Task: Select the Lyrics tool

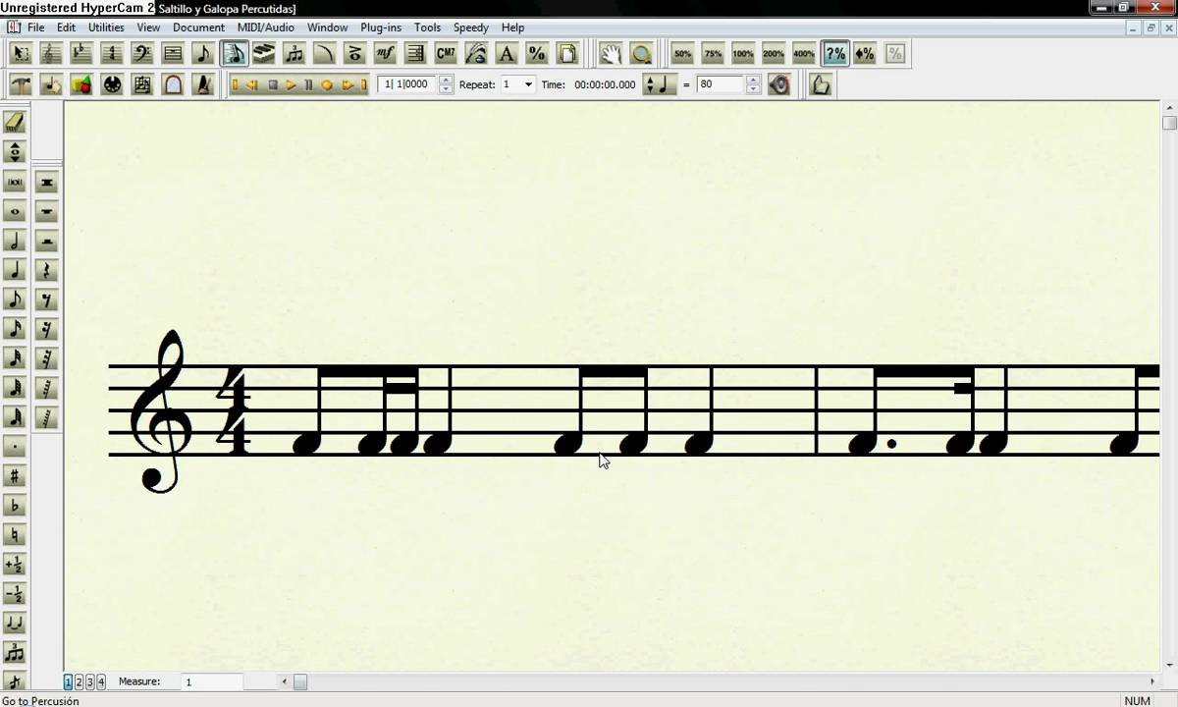Action: pyautogui.click(x=477, y=53)
